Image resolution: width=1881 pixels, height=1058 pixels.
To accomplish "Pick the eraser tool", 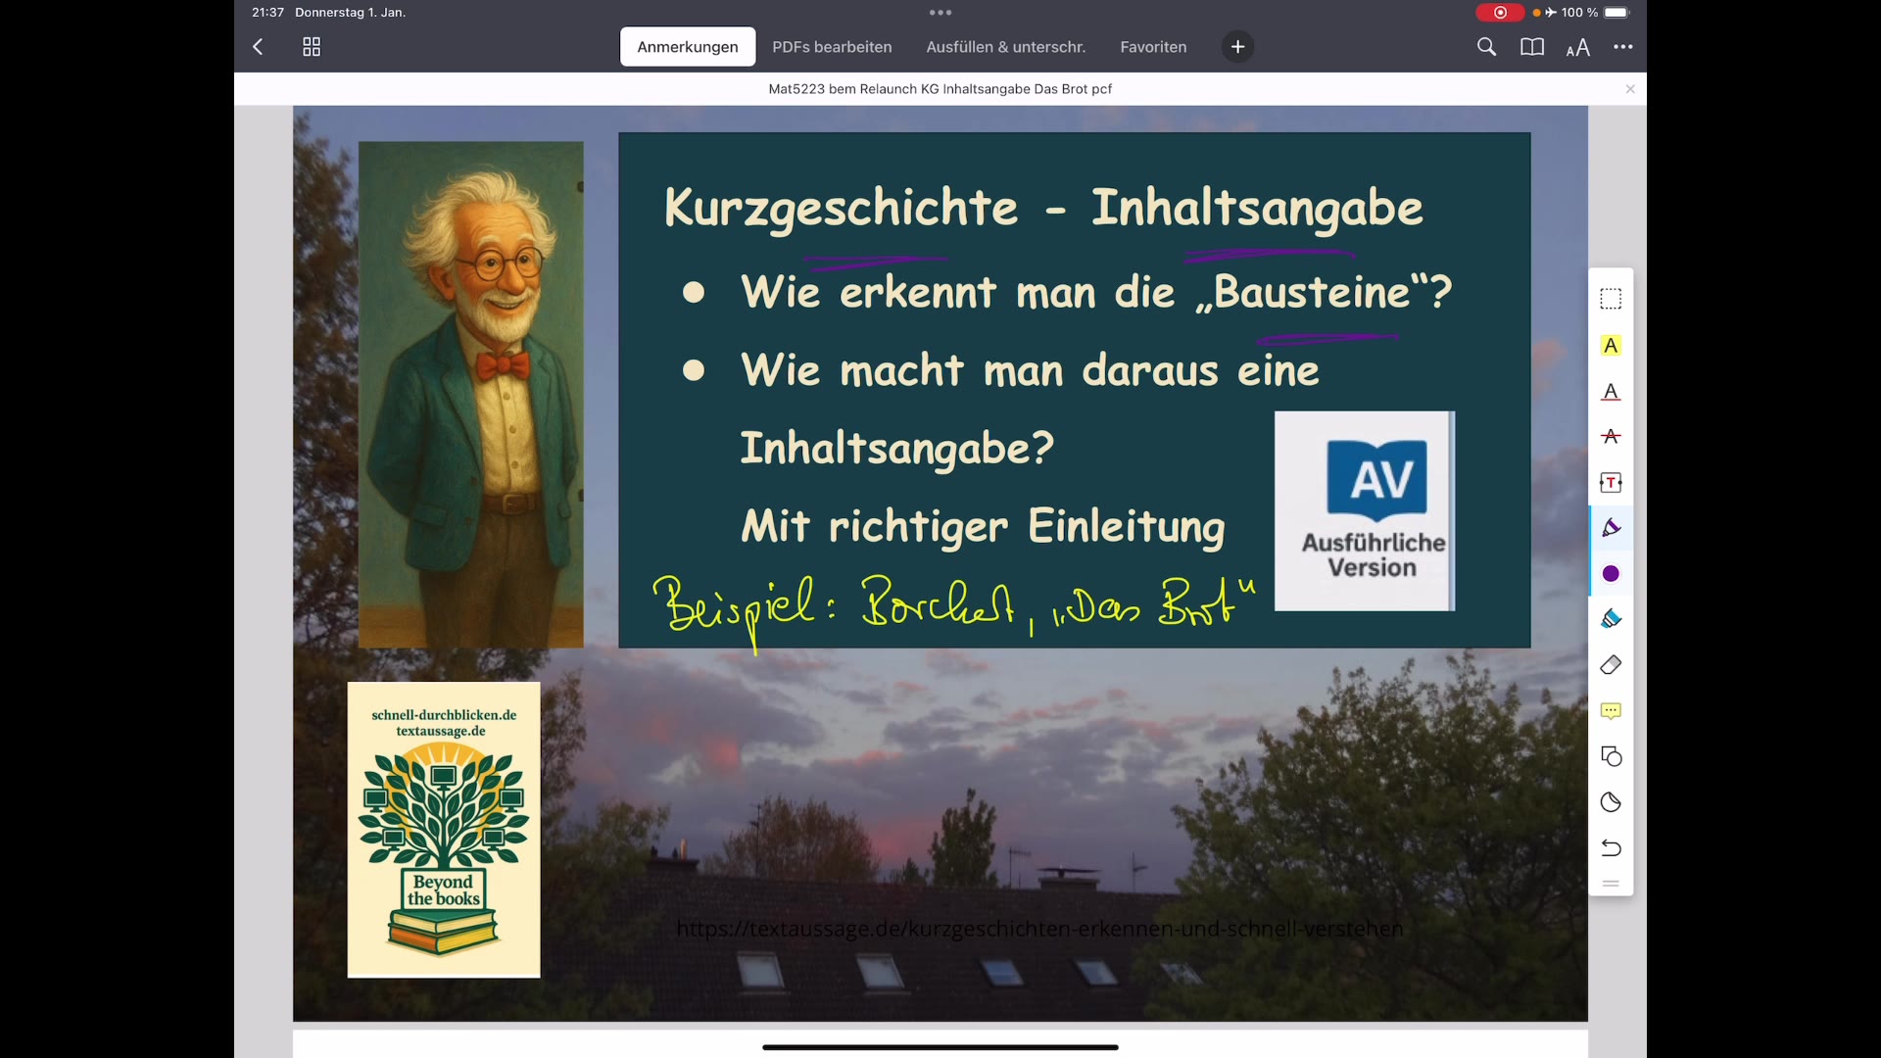I will [1612, 664].
